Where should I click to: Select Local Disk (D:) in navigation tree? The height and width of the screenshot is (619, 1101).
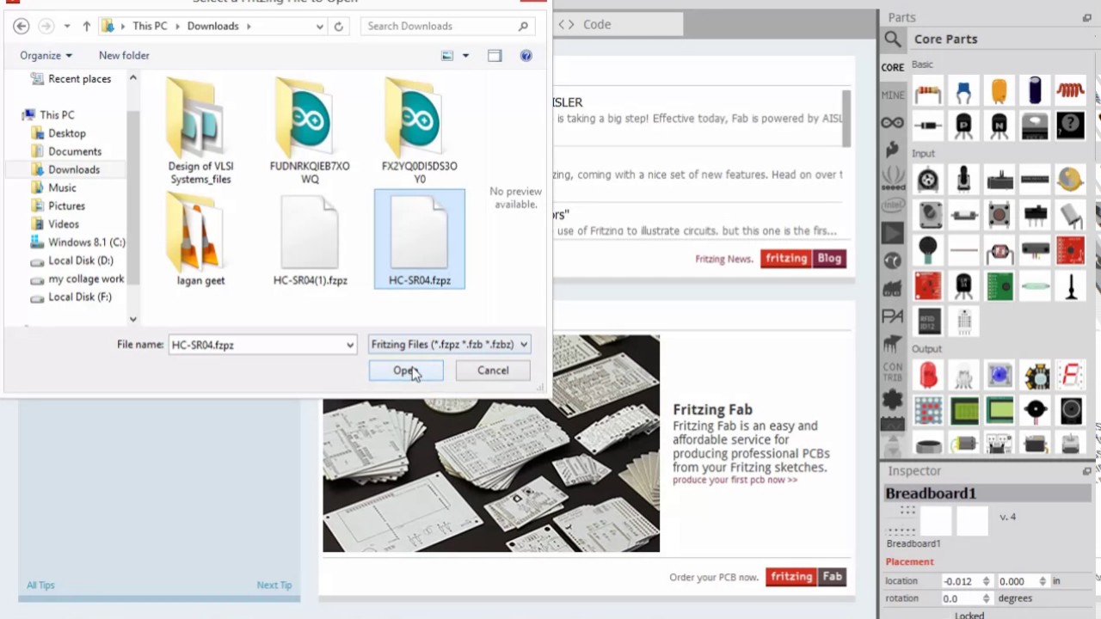pyautogui.click(x=80, y=260)
